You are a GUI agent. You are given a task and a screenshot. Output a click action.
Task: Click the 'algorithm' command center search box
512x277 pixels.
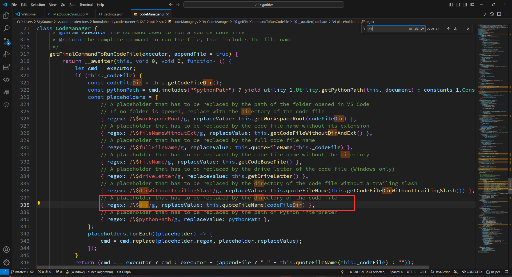point(264,5)
